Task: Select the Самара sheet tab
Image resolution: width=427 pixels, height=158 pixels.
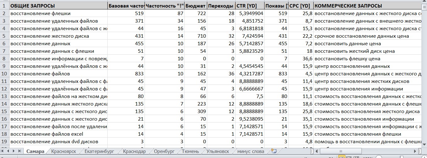Action: pyautogui.click(x=35, y=151)
